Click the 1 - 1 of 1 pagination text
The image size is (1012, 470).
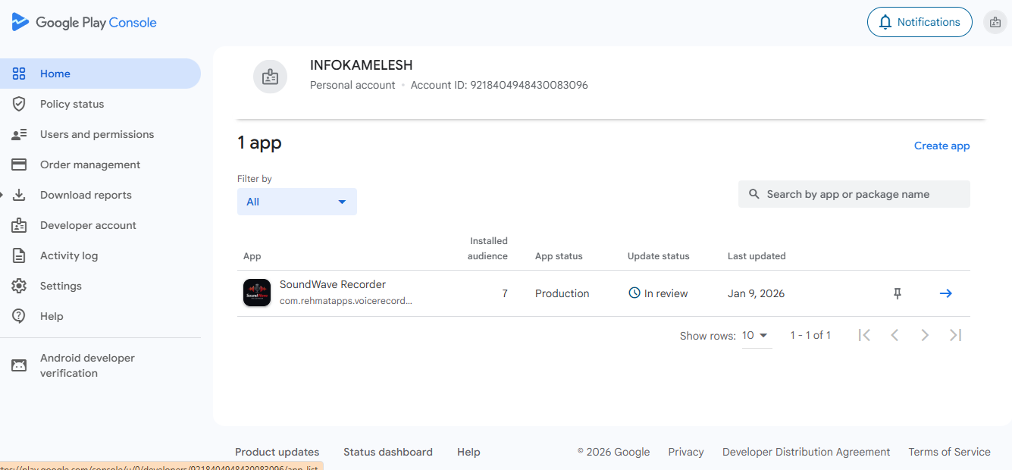tap(810, 335)
